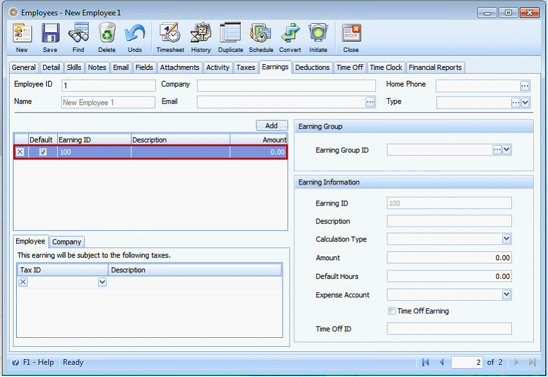Screen dimensions: 548x377
Task: Open the Earning Group ID dropdown
Action: click(x=507, y=150)
